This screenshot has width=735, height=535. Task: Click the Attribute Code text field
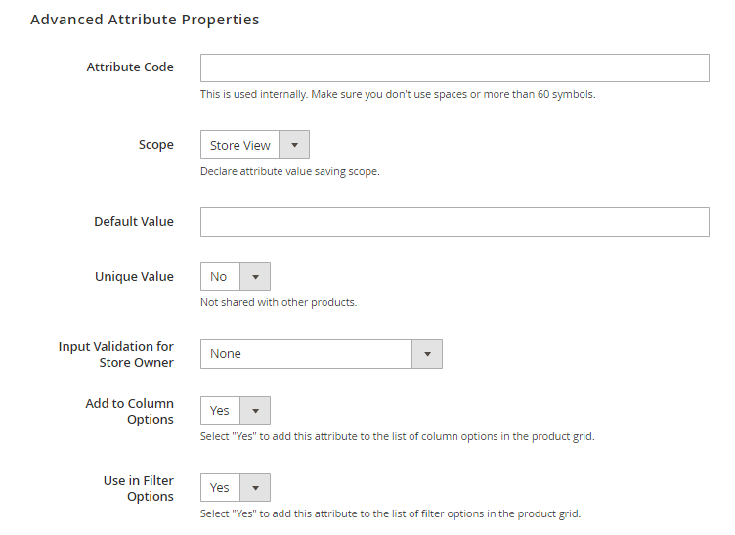454,68
